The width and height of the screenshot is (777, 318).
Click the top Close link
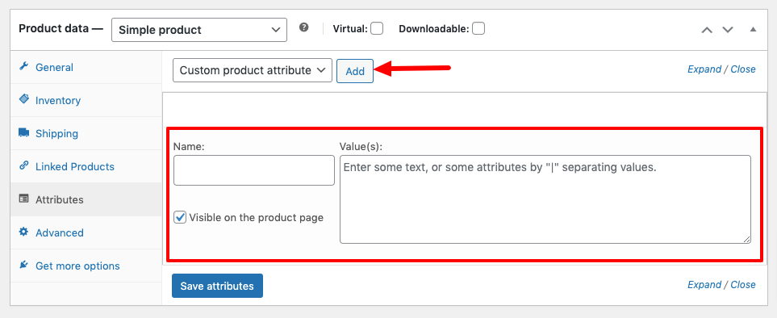pyautogui.click(x=743, y=69)
